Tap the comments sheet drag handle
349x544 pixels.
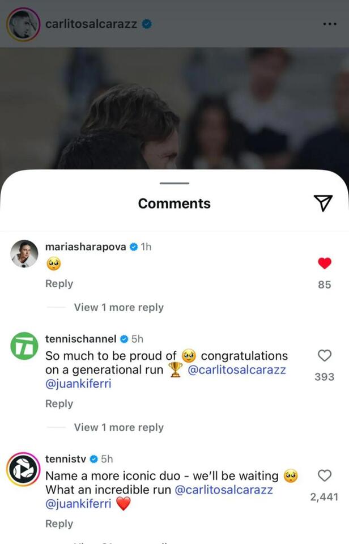pyautogui.click(x=174, y=183)
